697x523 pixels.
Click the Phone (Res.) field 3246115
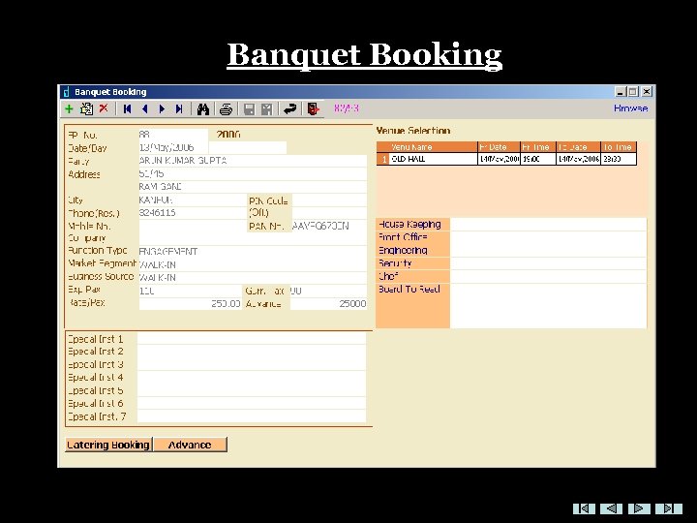pos(193,213)
